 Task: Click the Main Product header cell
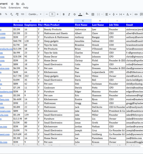tap(59, 25)
